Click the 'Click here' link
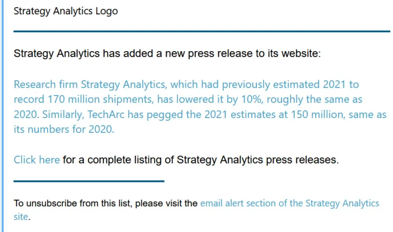 pyautogui.click(x=37, y=159)
